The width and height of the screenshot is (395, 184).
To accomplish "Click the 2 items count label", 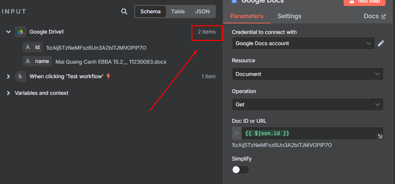I will [x=206, y=32].
